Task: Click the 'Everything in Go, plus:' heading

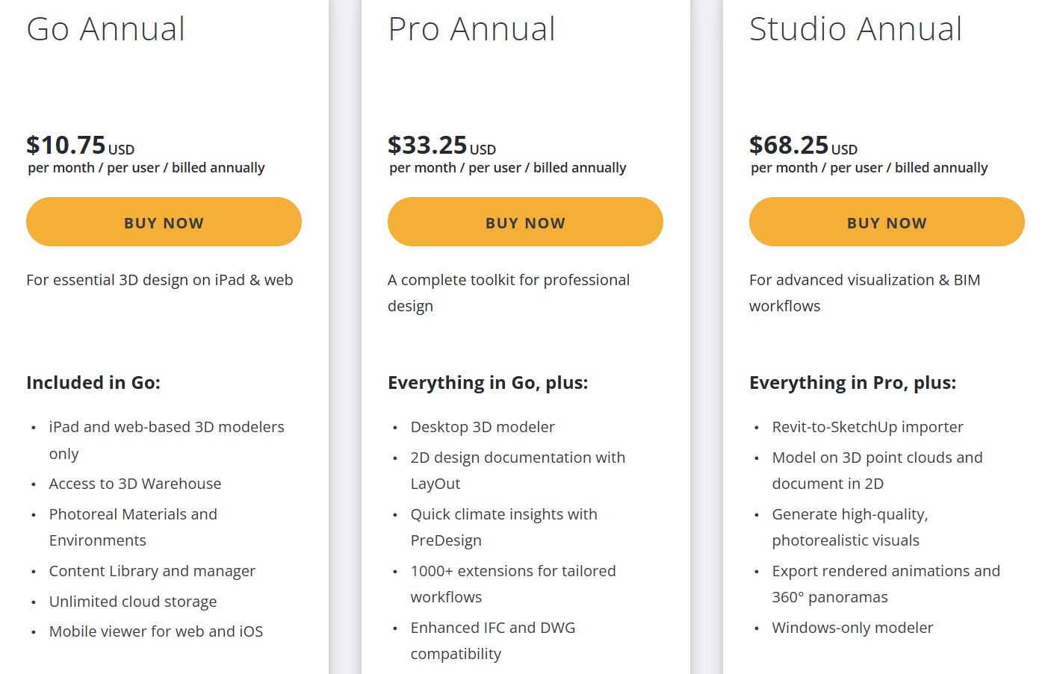Action: pyautogui.click(x=488, y=383)
